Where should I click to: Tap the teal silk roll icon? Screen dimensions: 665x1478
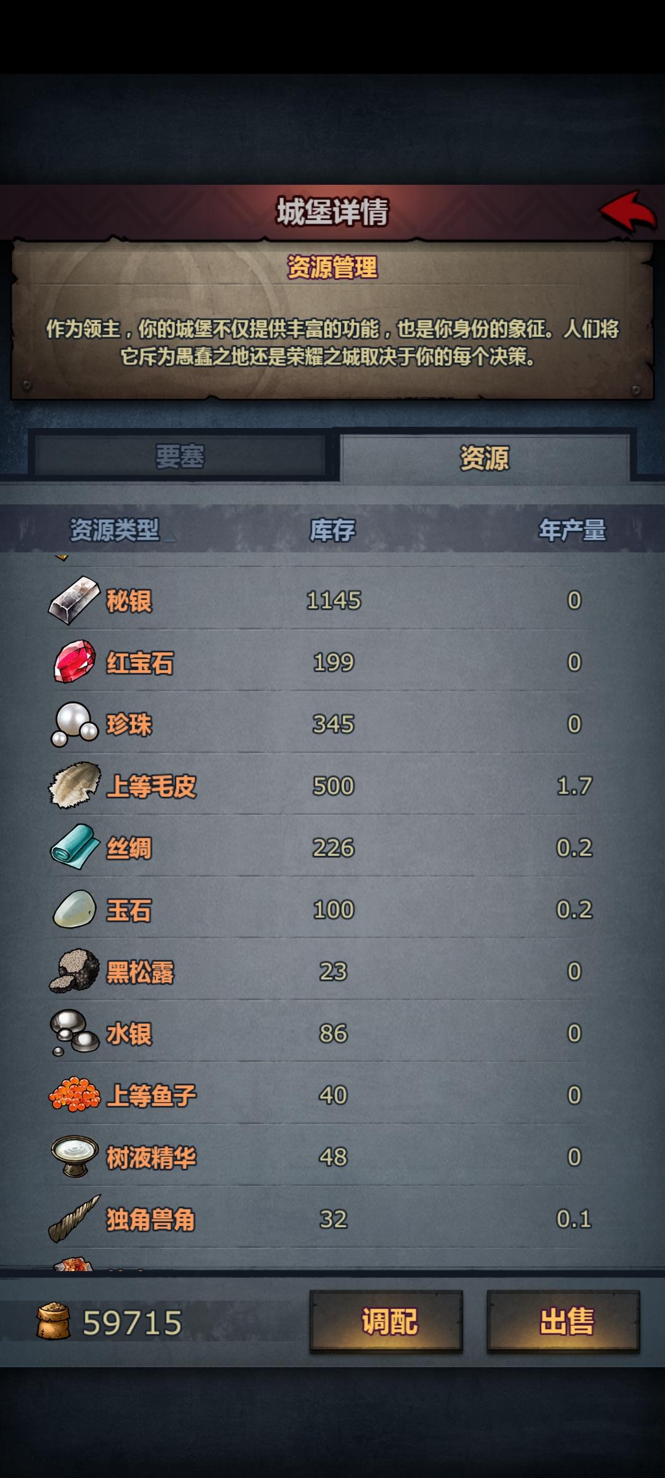[75, 847]
